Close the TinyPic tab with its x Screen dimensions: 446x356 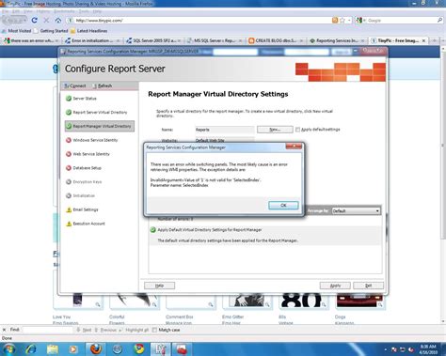pos(423,40)
